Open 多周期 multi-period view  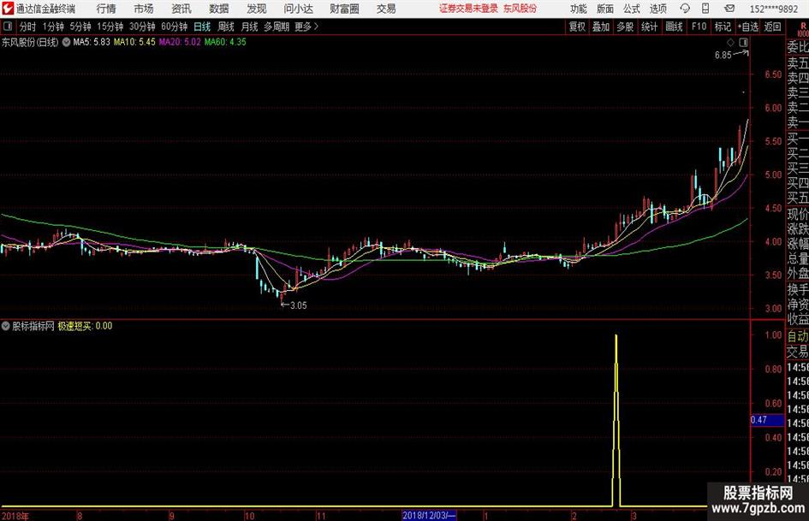[x=277, y=27]
